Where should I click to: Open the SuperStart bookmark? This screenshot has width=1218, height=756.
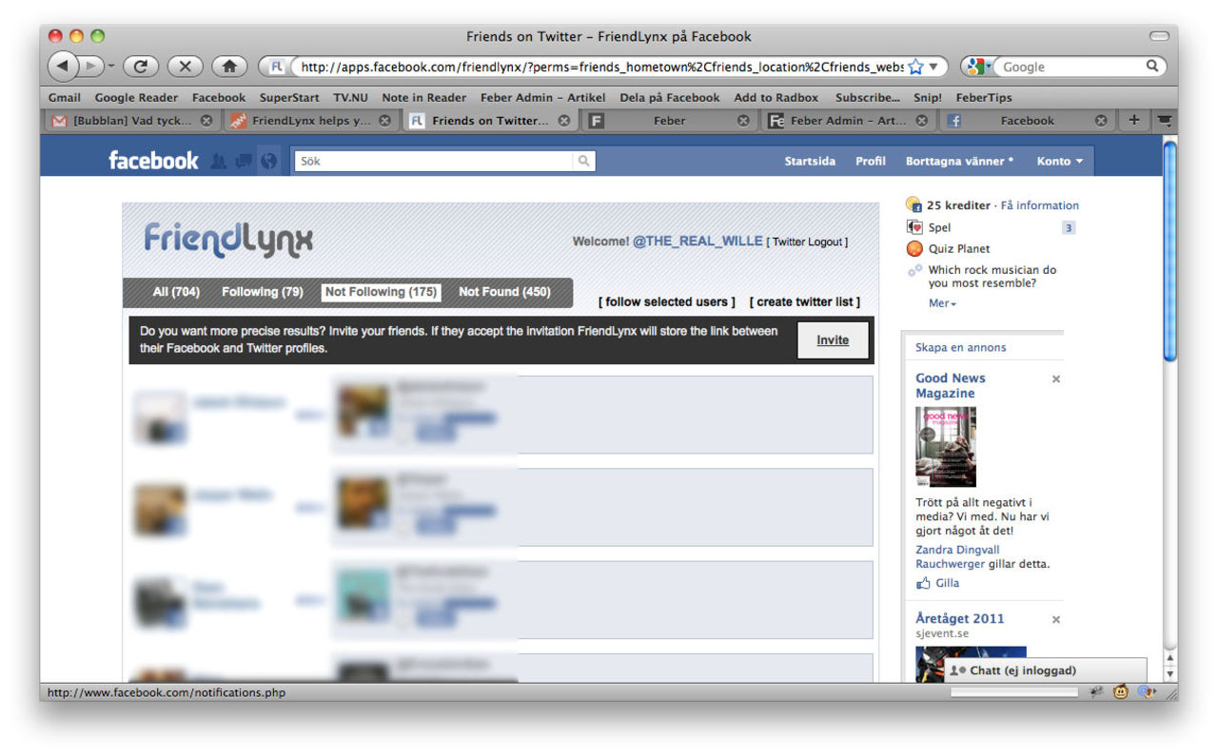coord(289,97)
